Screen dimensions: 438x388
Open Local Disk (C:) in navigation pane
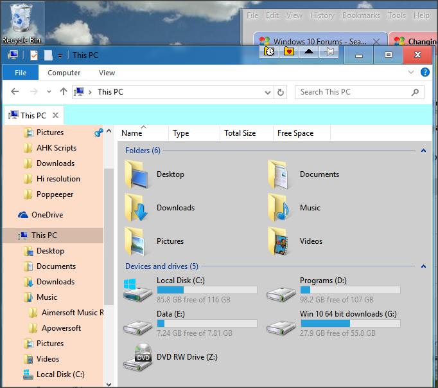[60, 374]
